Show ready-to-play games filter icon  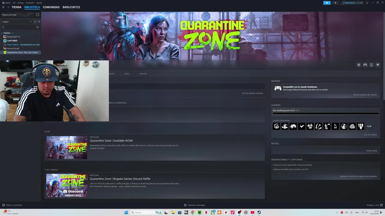[39, 22]
